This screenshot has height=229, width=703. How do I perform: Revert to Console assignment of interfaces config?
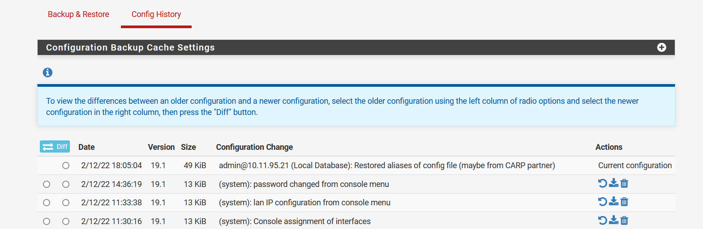[x=603, y=221]
